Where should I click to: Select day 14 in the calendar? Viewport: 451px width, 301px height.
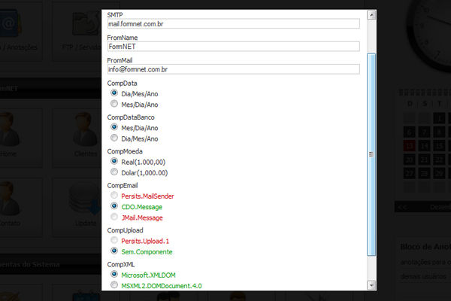pos(424,146)
